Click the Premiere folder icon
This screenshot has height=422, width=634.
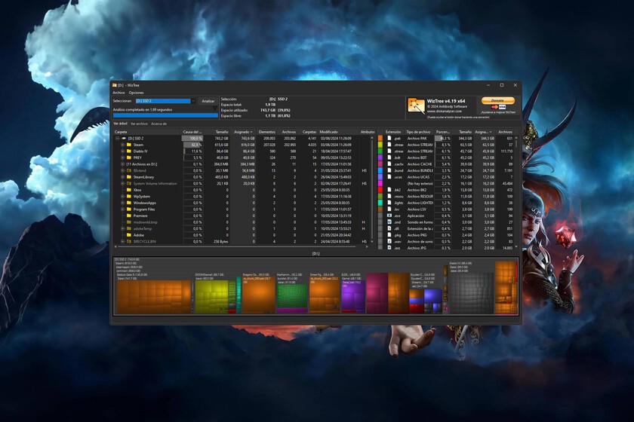(x=129, y=216)
